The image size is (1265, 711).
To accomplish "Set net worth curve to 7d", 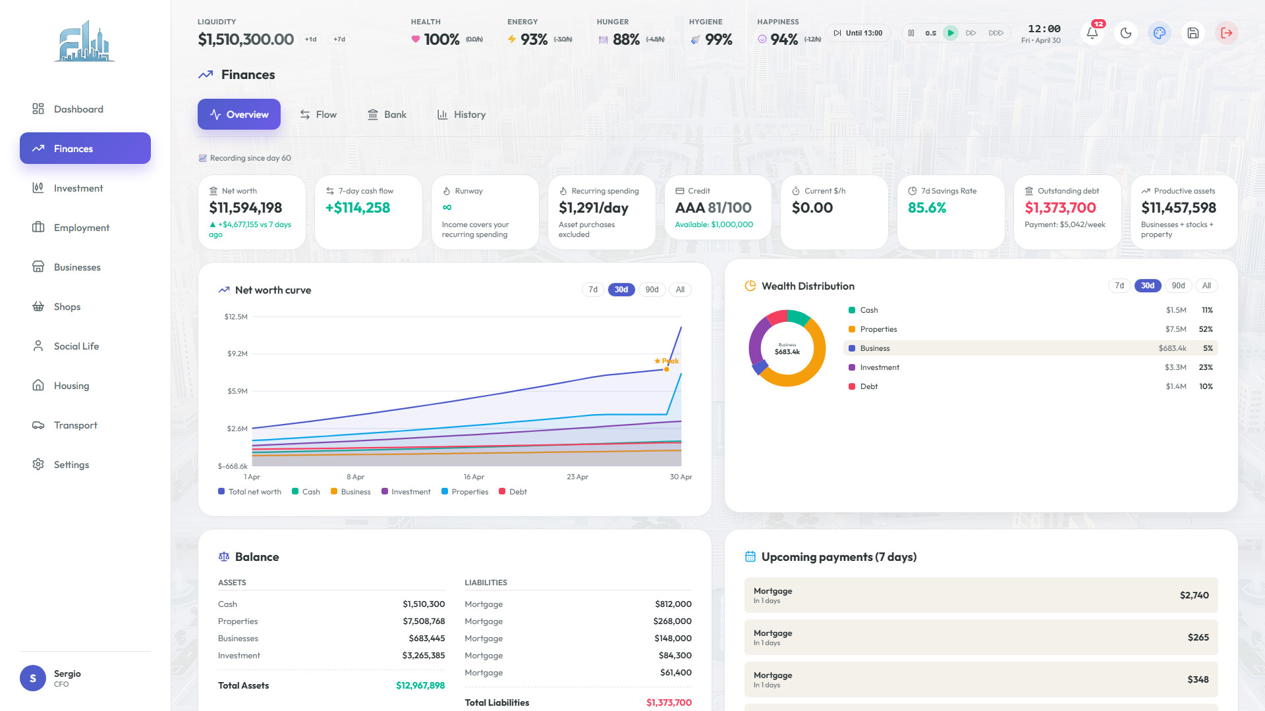I will pos(593,290).
